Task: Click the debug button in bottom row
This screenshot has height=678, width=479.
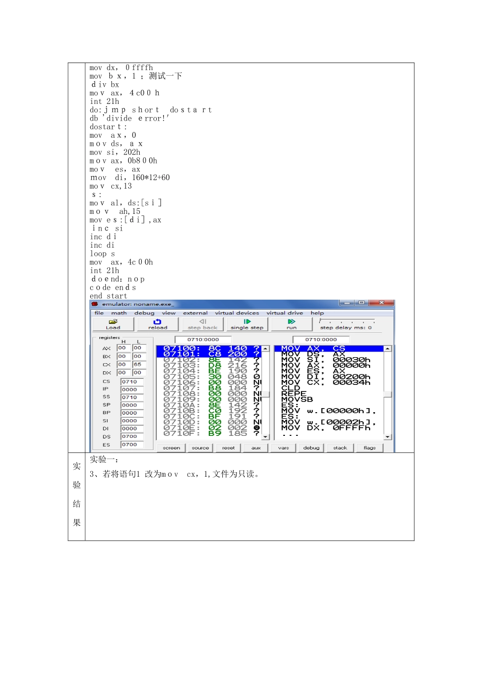Action: click(311, 448)
